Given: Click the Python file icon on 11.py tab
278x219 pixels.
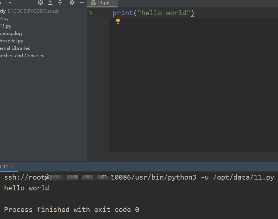Looking at the screenshot, I should [94, 3].
